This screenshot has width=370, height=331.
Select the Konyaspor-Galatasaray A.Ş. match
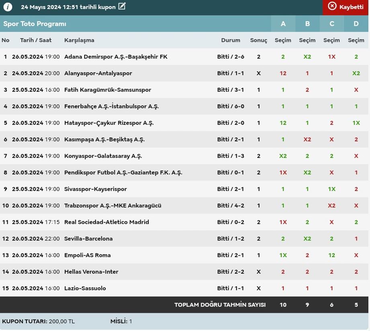pyautogui.click(x=103, y=156)
